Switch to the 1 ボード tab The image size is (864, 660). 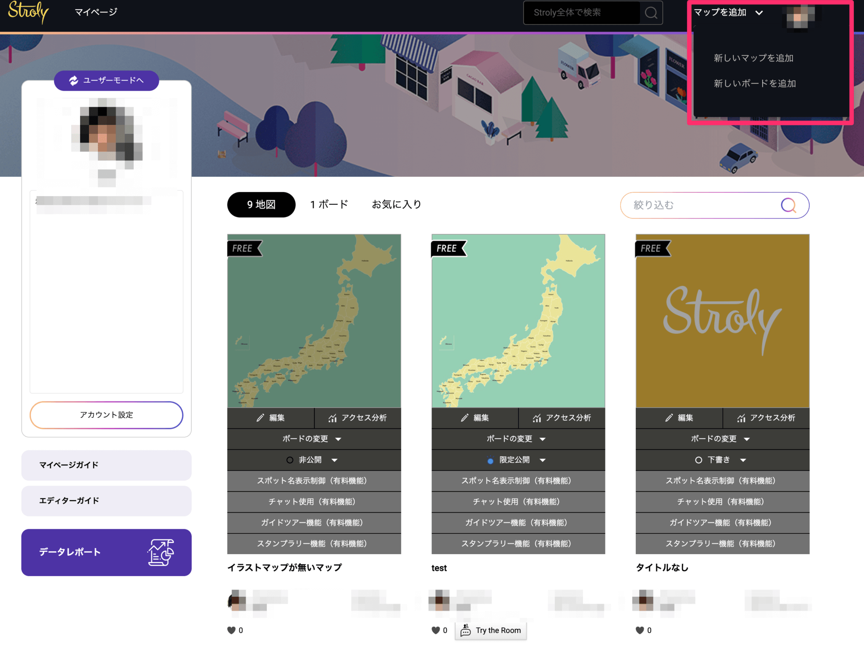click(329, 204)
